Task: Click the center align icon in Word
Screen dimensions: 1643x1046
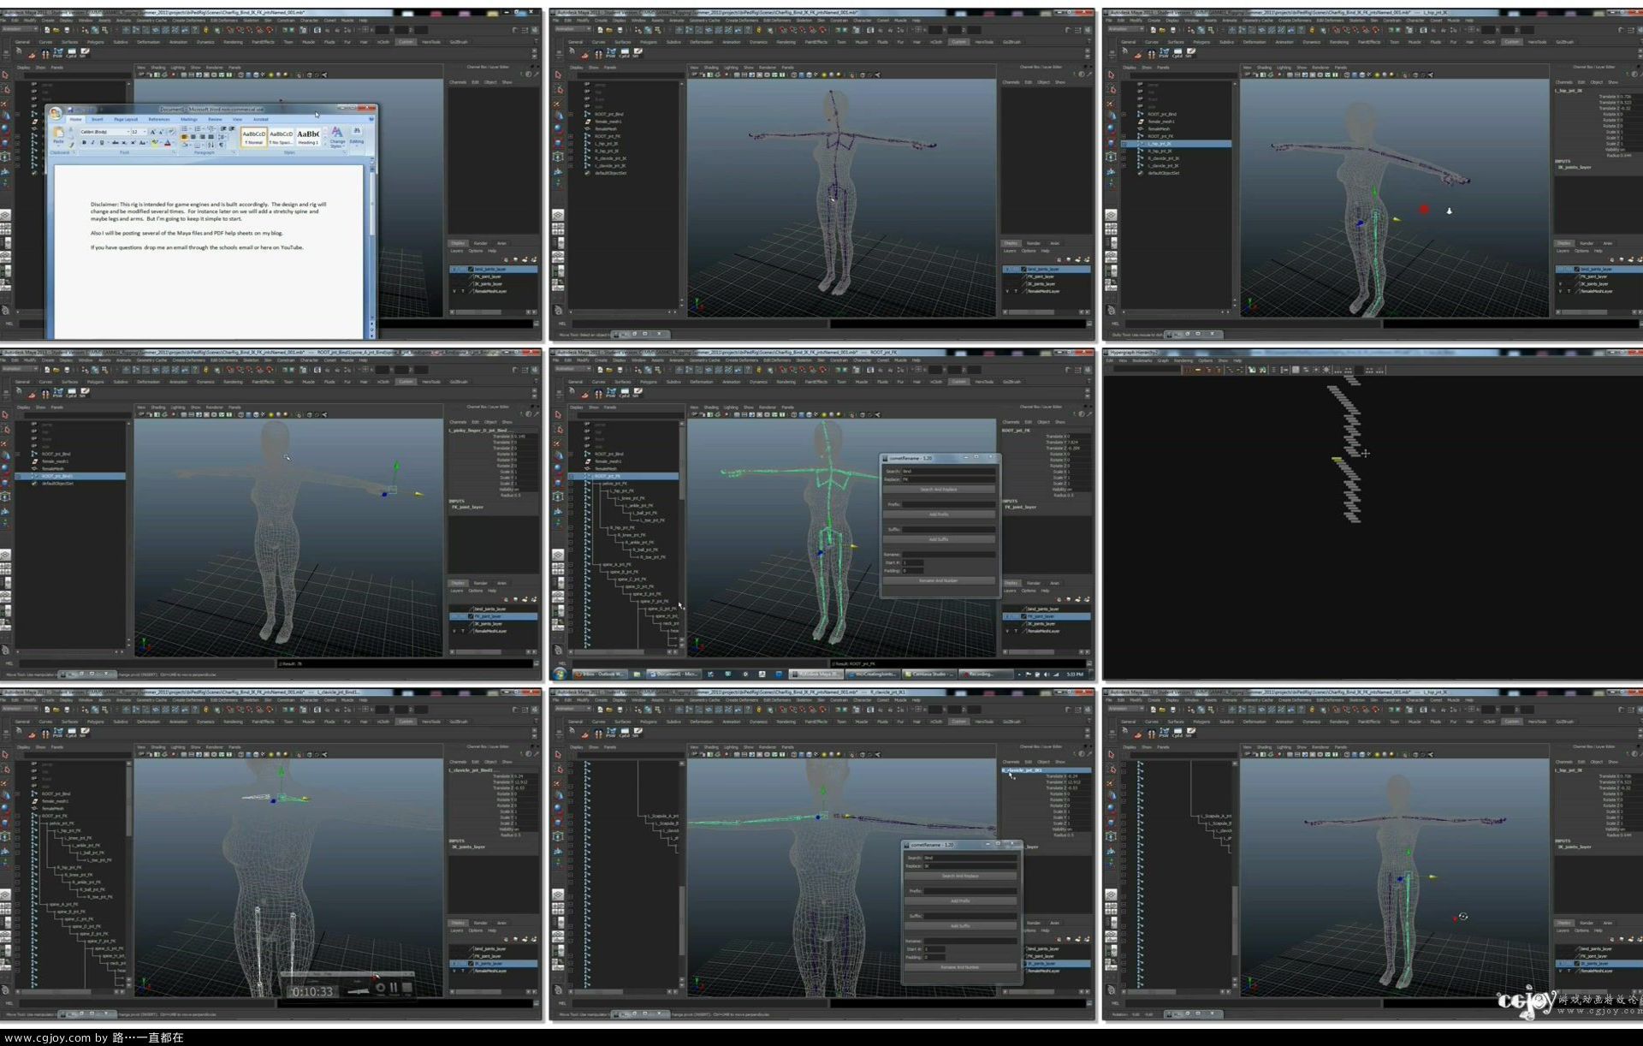Action: [x=193, y=137]
